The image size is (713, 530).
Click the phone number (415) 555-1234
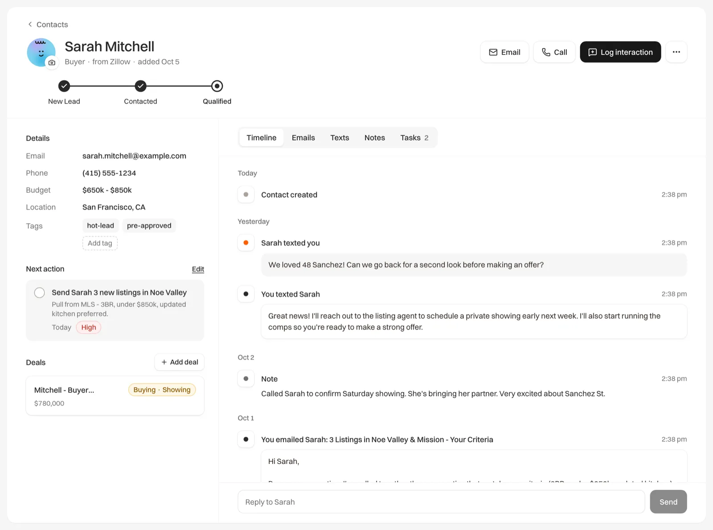pos(109,173)
